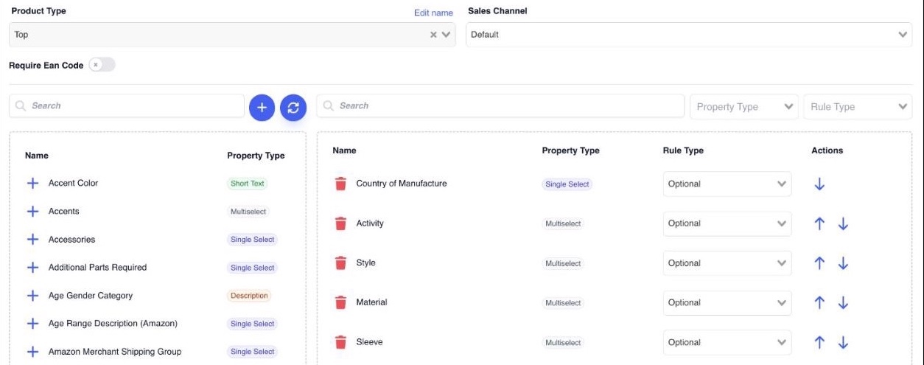This screenshot has width=924, height=365.
Task: Add the Amazon Merchant Shipping Group property
Action: pos(32,352)
